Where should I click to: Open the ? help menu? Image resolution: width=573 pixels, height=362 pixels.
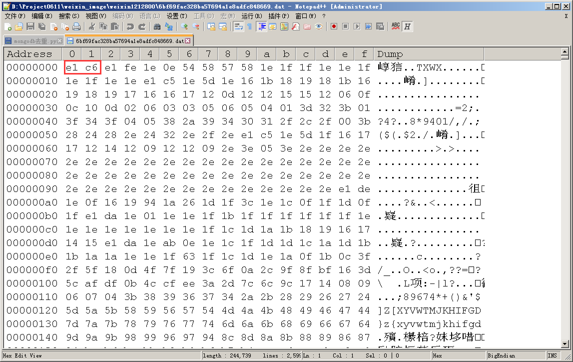point(324,16)
